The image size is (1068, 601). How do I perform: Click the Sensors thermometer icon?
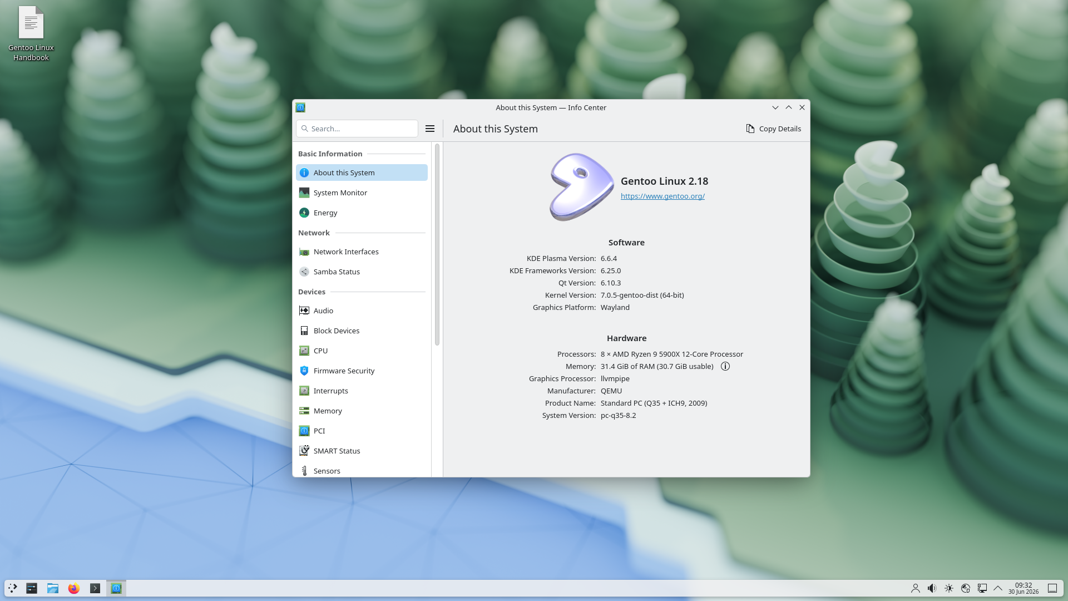304,471
